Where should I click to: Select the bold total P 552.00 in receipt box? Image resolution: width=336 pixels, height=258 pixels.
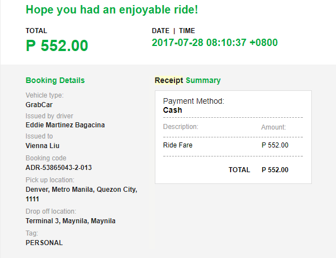coord(275,170)
